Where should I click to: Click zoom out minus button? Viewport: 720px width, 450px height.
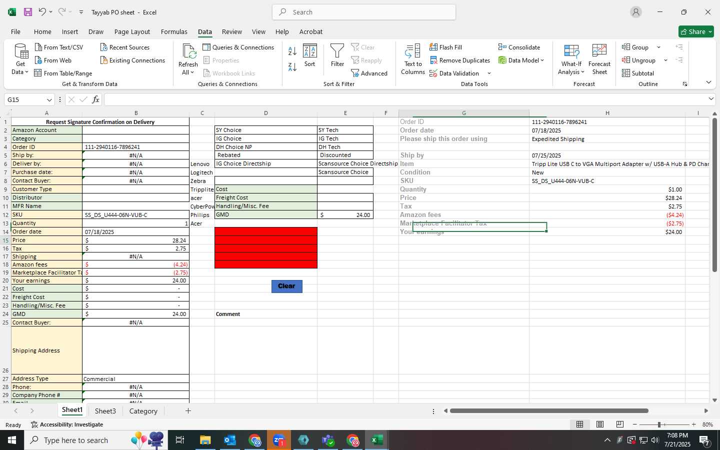[x=634, y=424]
